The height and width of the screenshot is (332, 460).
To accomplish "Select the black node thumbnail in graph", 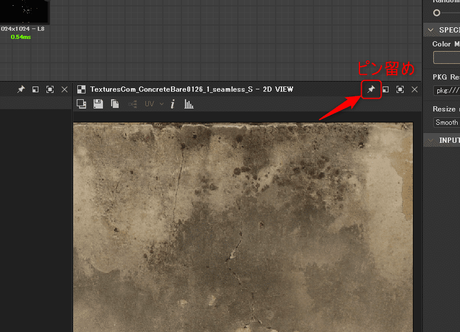I will (24, 11).
